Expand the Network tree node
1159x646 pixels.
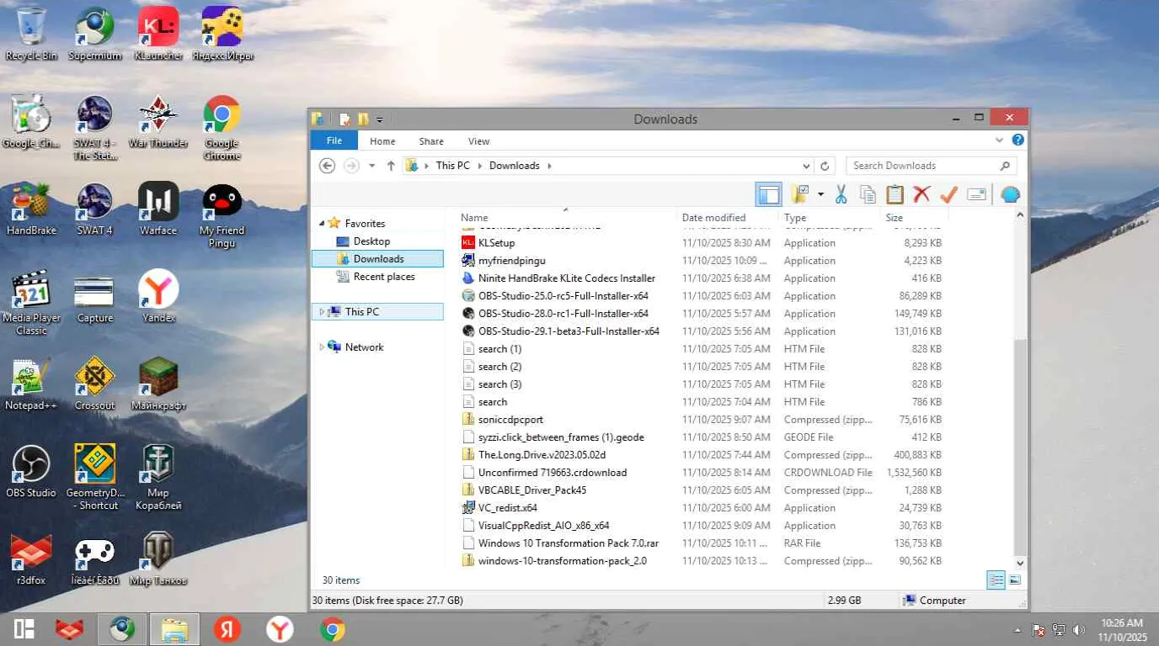(x=321, y=347)
